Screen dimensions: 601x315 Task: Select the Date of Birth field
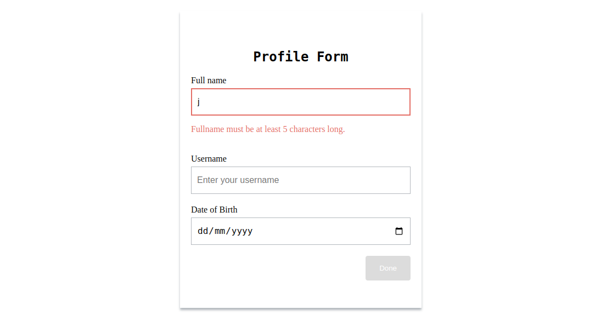click(301, 231)
